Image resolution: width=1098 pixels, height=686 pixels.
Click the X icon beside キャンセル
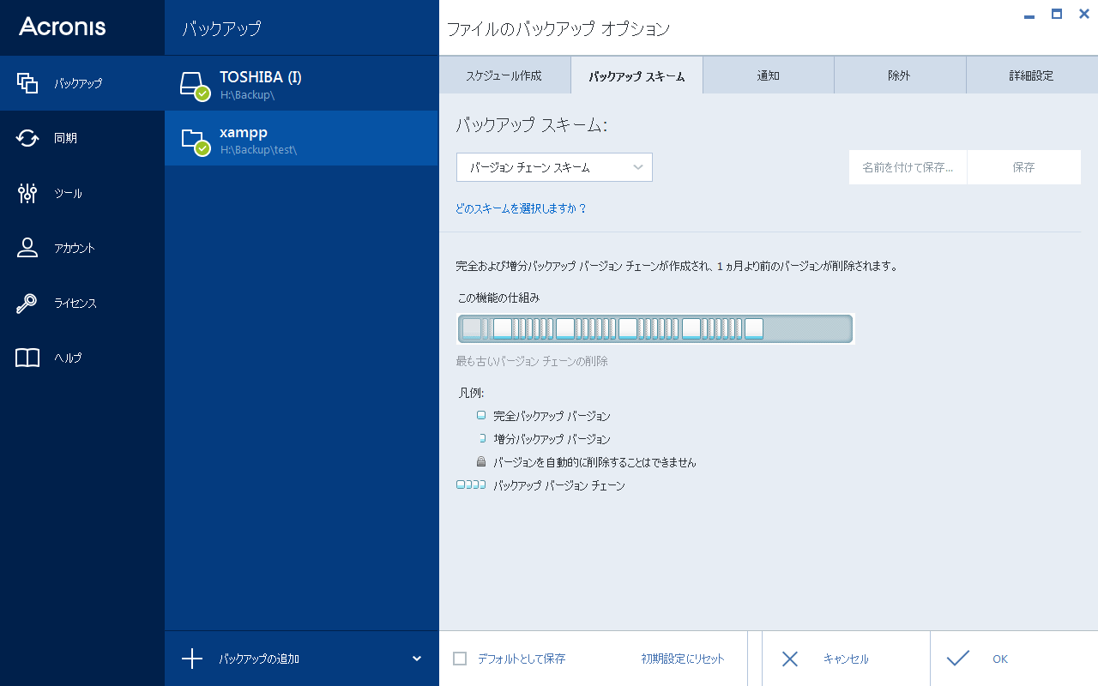click(790, 659)
